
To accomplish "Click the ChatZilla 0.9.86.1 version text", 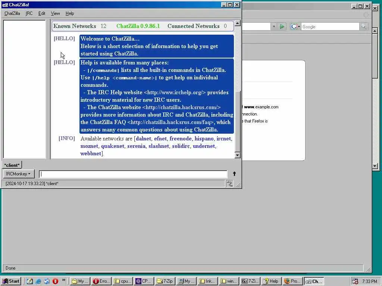I will tap(138, 26).
